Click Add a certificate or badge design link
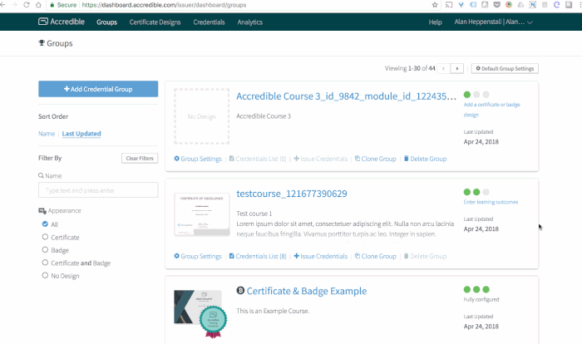This screenshot has width=582, height=344. pos(492,110)
